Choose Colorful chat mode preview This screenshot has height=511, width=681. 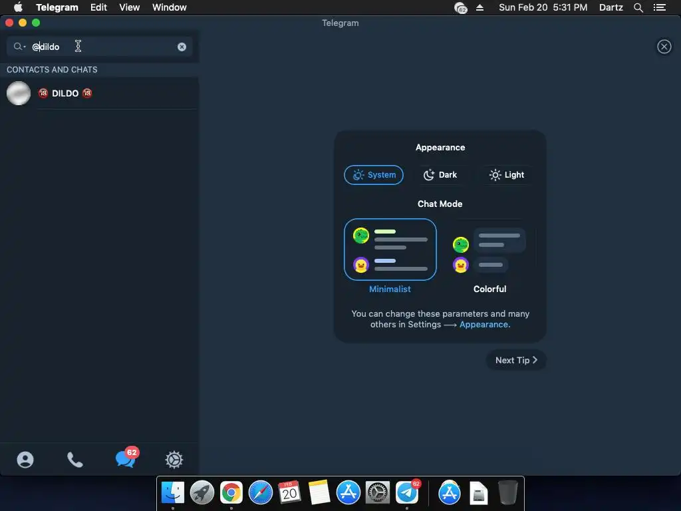(x=490, y=250)
